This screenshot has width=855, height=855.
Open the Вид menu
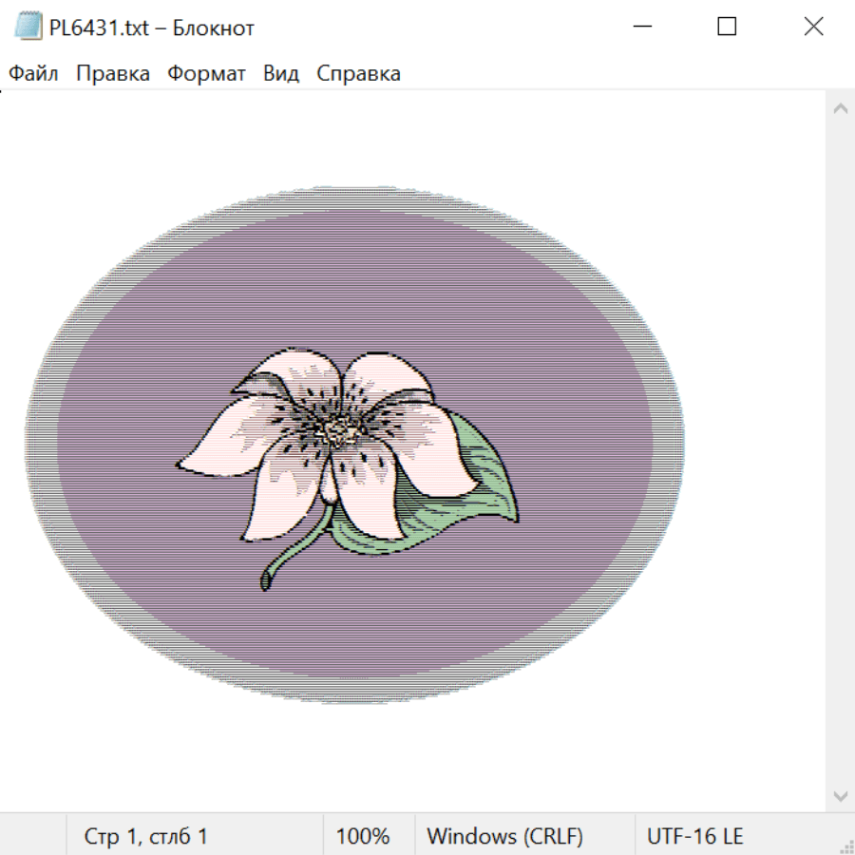281,74
